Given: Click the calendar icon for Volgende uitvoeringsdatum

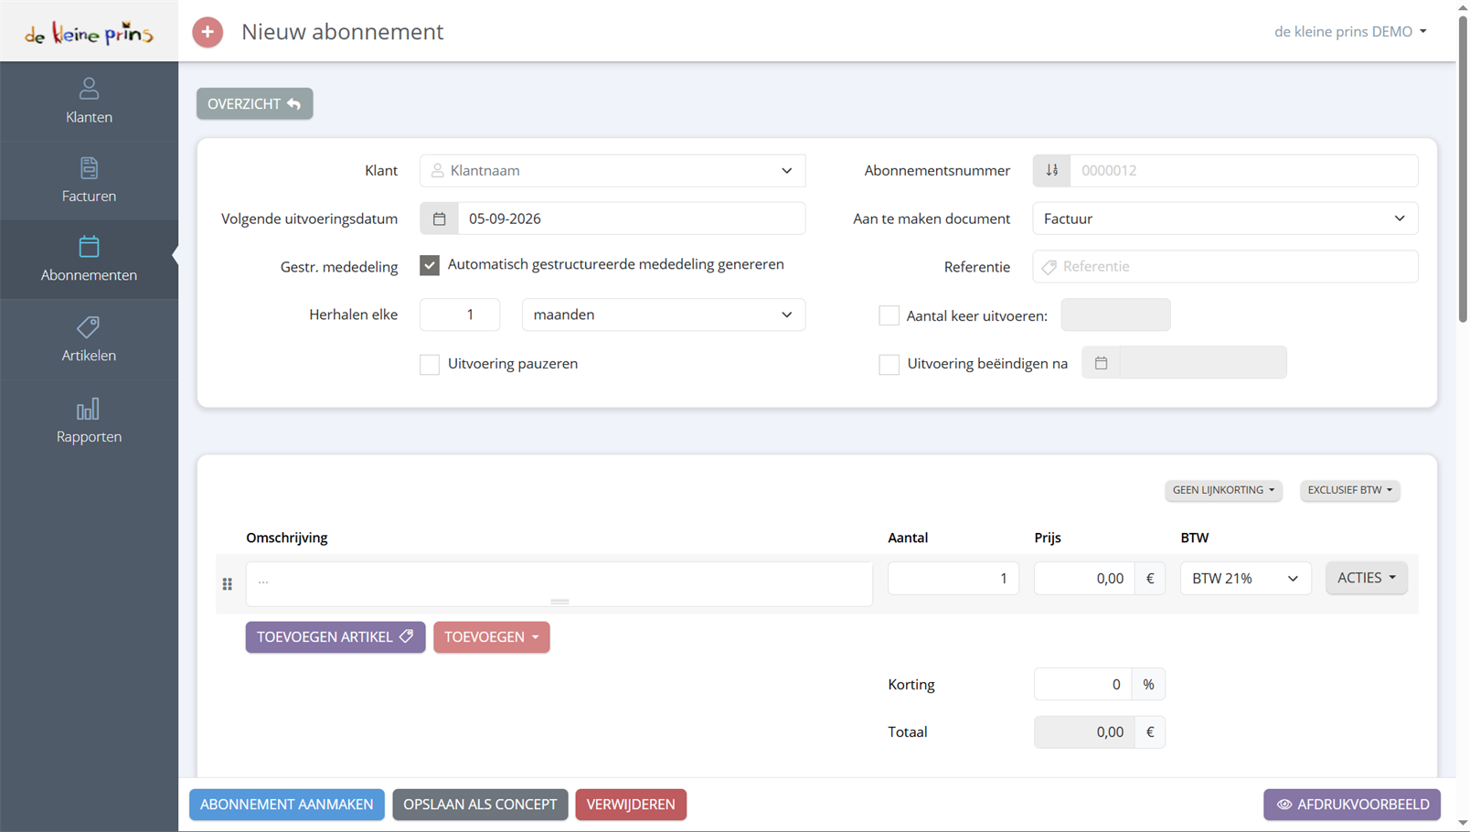Looking at the screenshot, I should pos(439,219).
